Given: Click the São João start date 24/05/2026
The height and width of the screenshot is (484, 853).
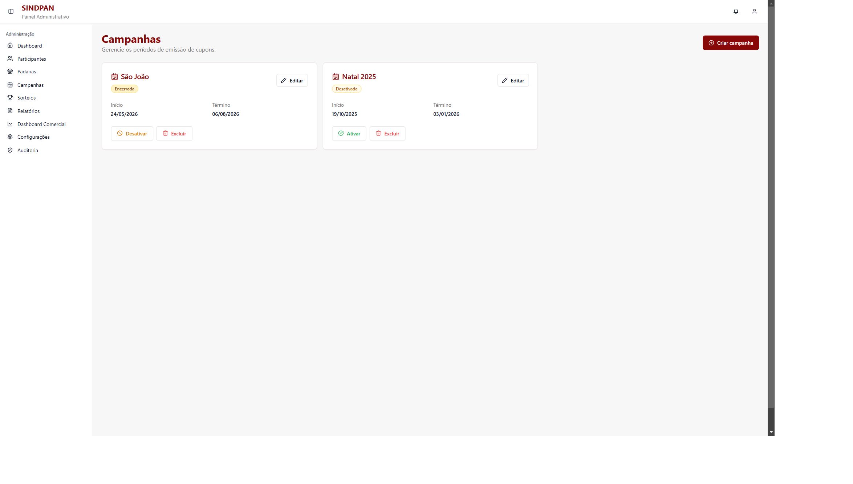Looking at the screenshot, I should click(x=124, y=114).
